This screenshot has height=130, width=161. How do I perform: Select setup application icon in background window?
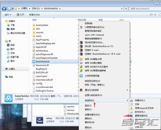[x=40, y=120]
